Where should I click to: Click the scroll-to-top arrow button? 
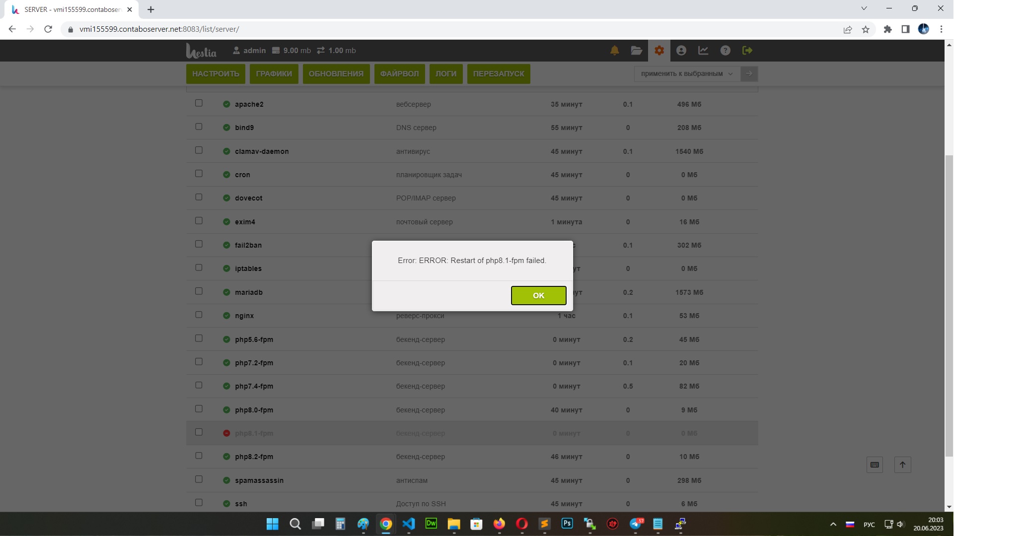click(x=902, y=465)
